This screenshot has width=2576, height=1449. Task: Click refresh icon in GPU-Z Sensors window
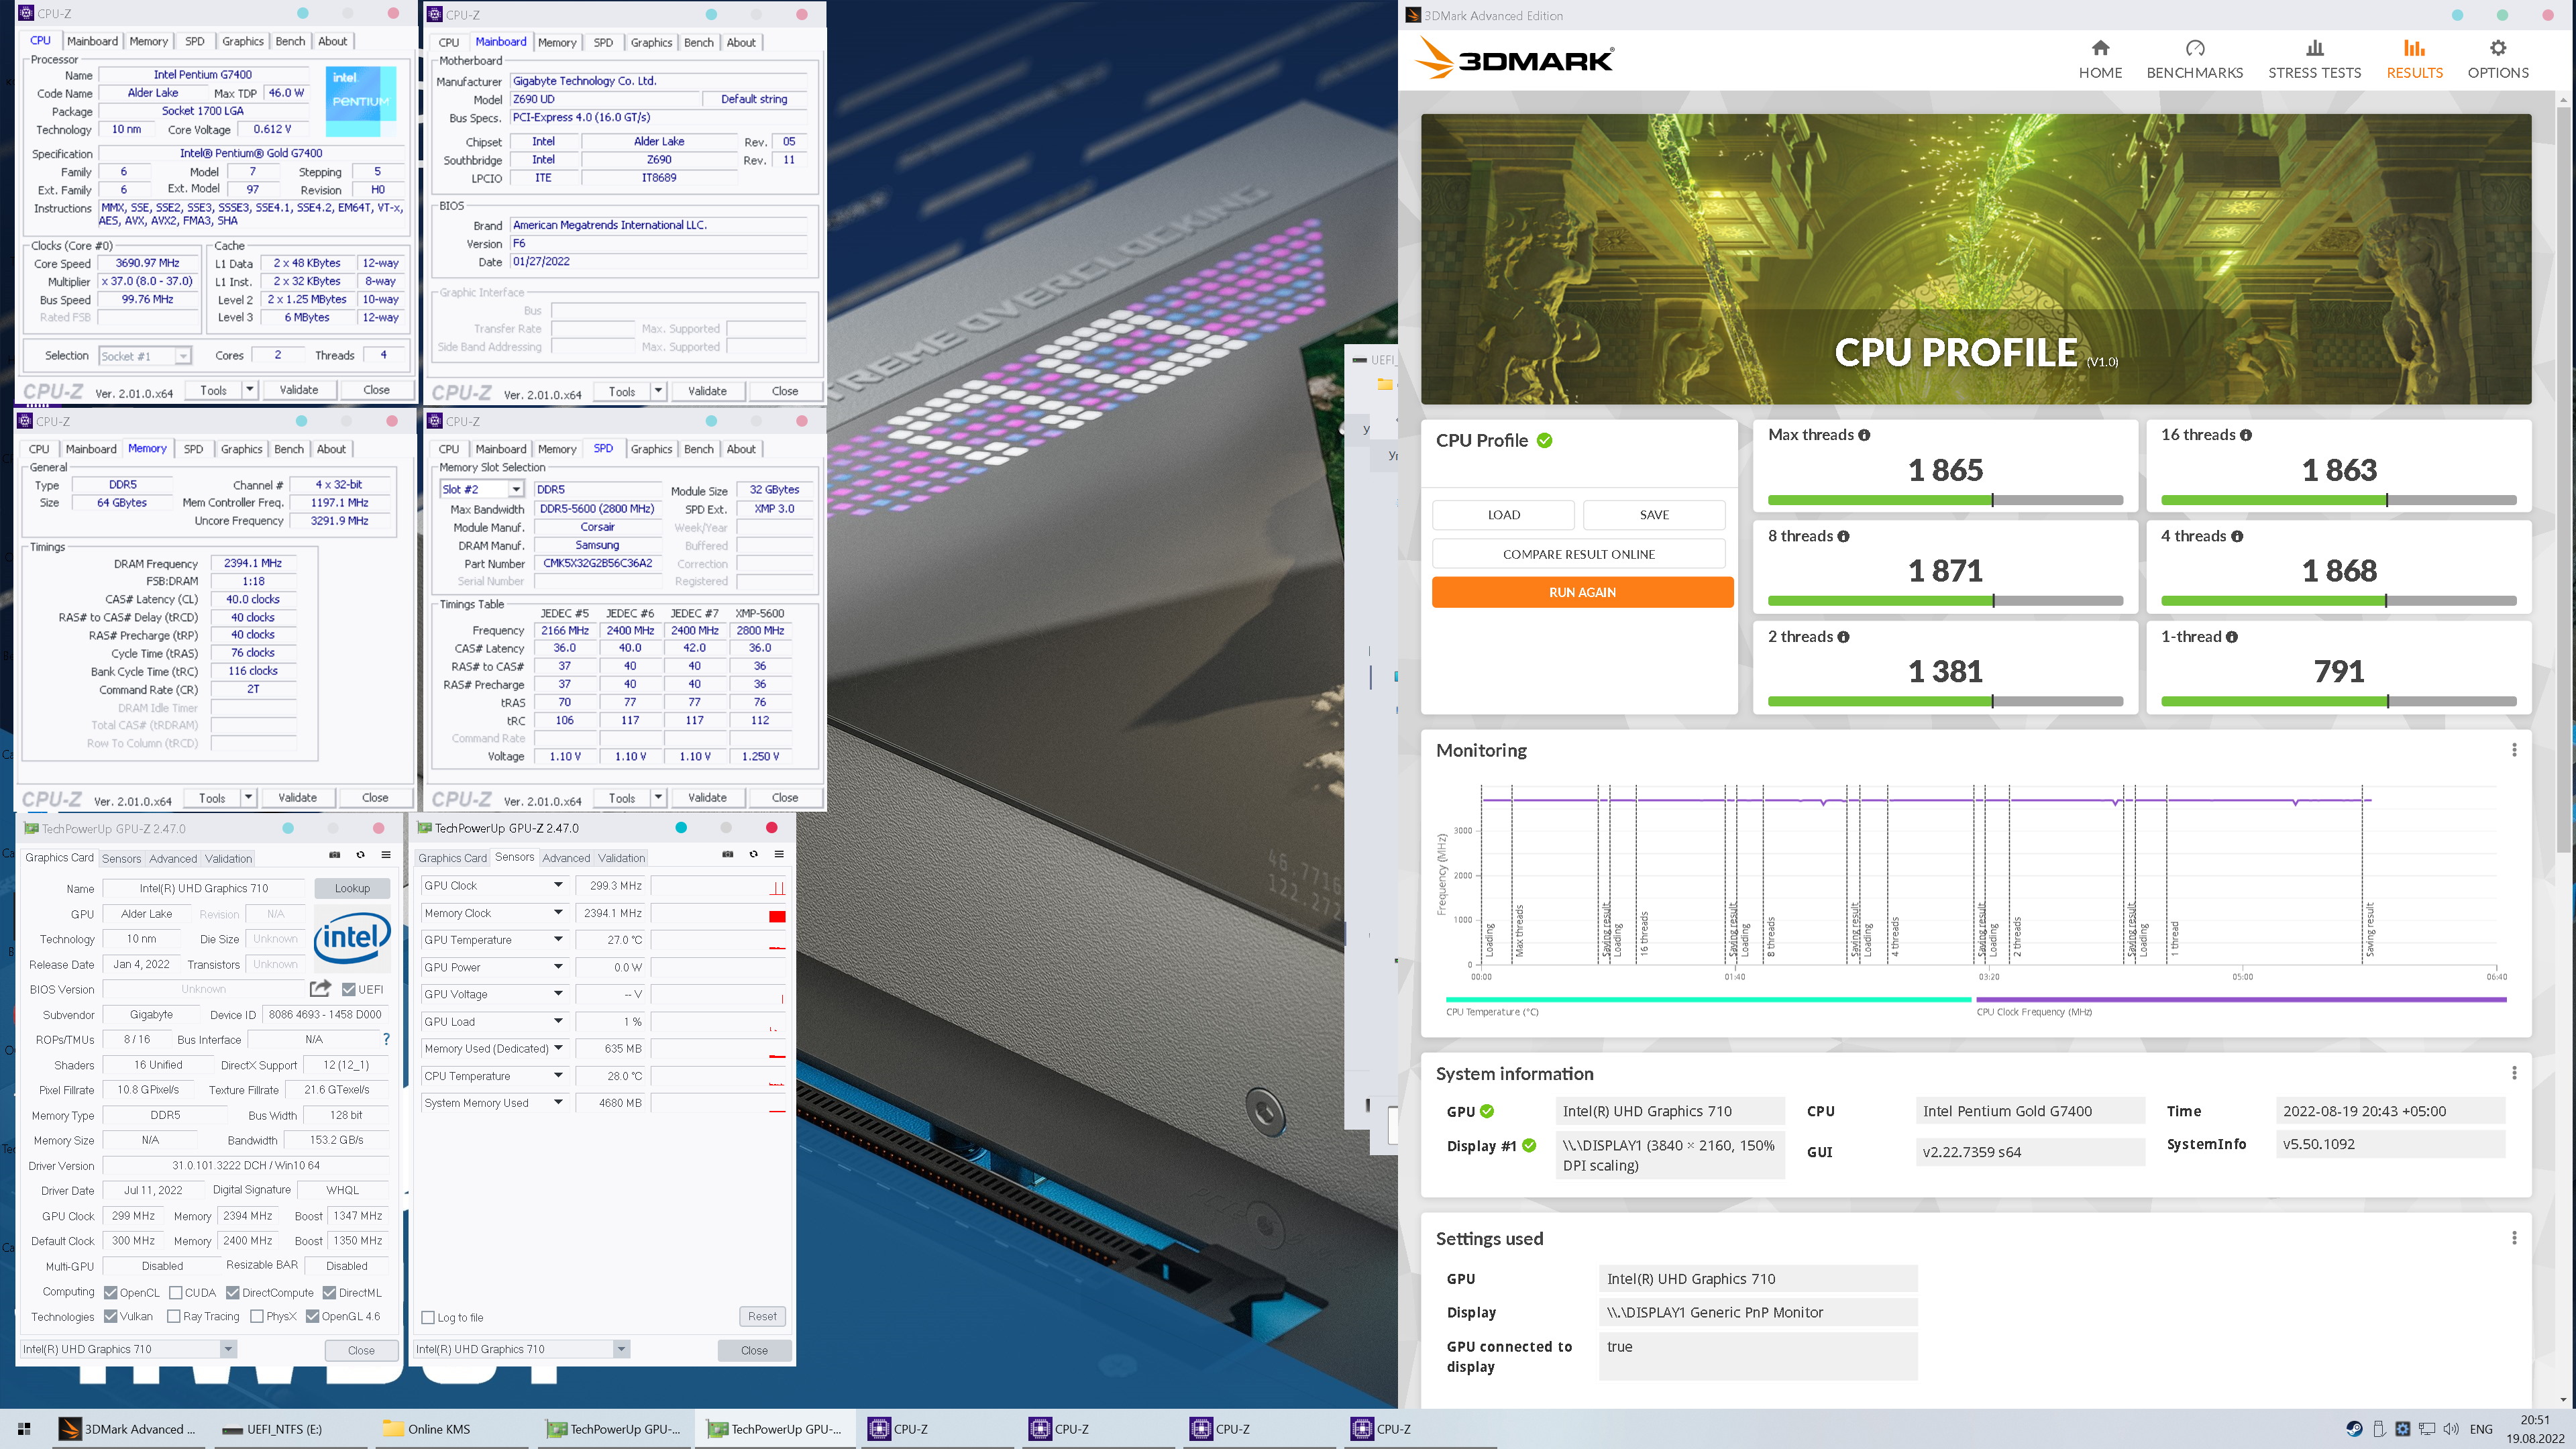click(753, 854)
